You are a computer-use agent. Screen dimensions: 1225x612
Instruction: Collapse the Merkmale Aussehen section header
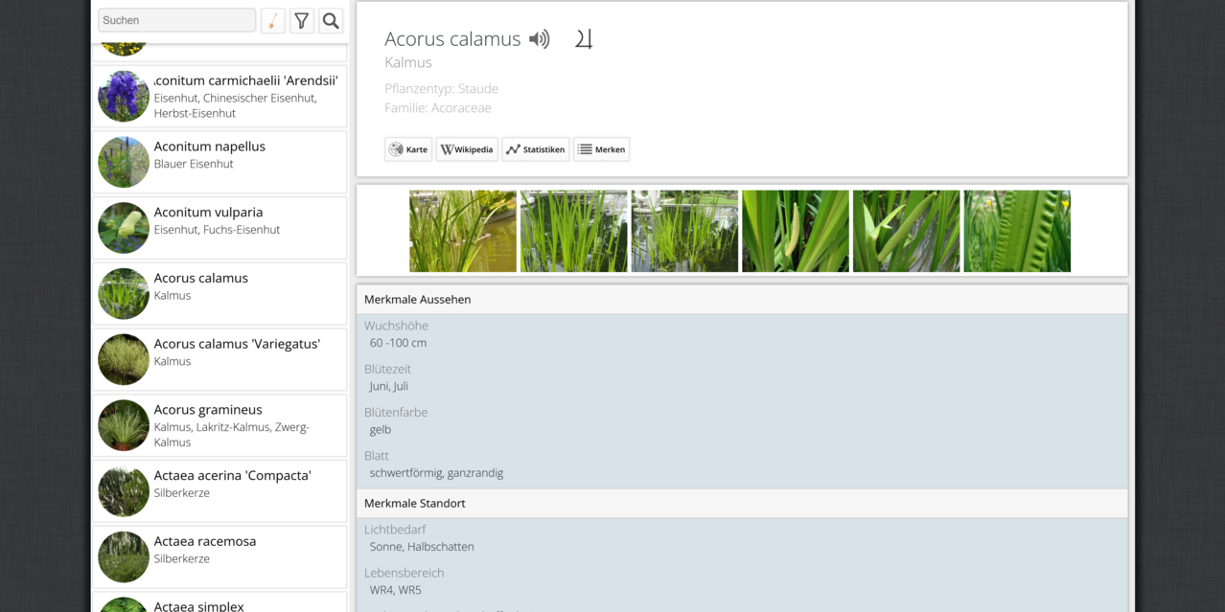(x=742, y=300)
